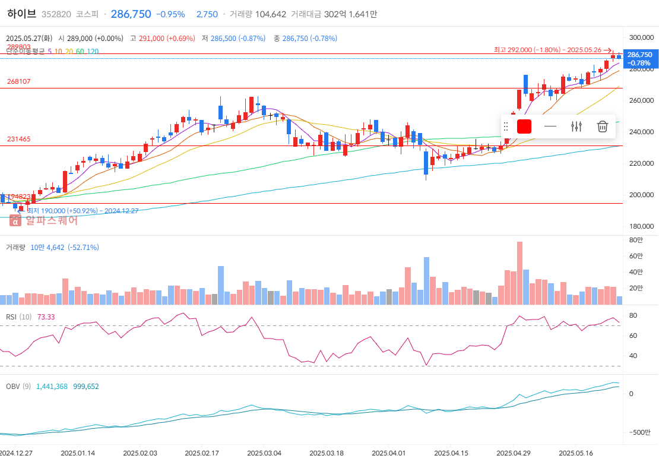Click the 2025.01.14 date axis label

click(78, 453)
